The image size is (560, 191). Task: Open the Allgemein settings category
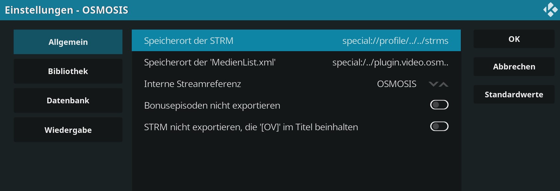[68, 42]
